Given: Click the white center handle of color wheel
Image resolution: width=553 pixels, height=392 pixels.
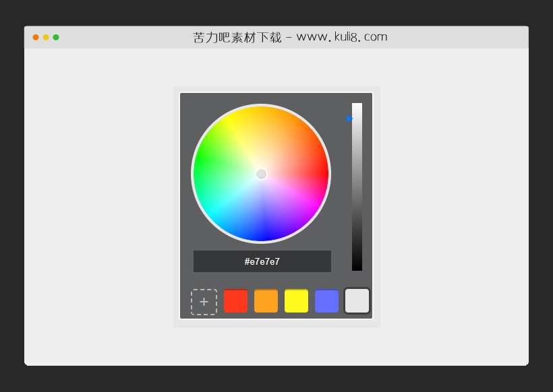Looking at the screenshot, I should (x=261, y=174).
